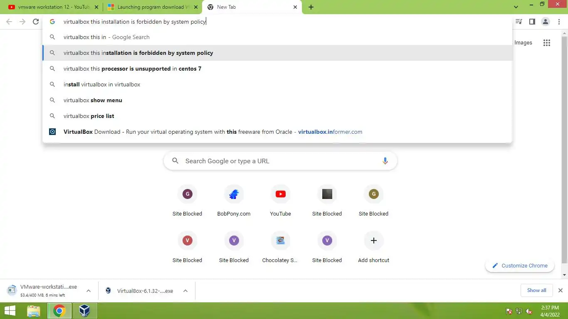Open the tab search chevron in the title bar

click(x=516, y=7)
